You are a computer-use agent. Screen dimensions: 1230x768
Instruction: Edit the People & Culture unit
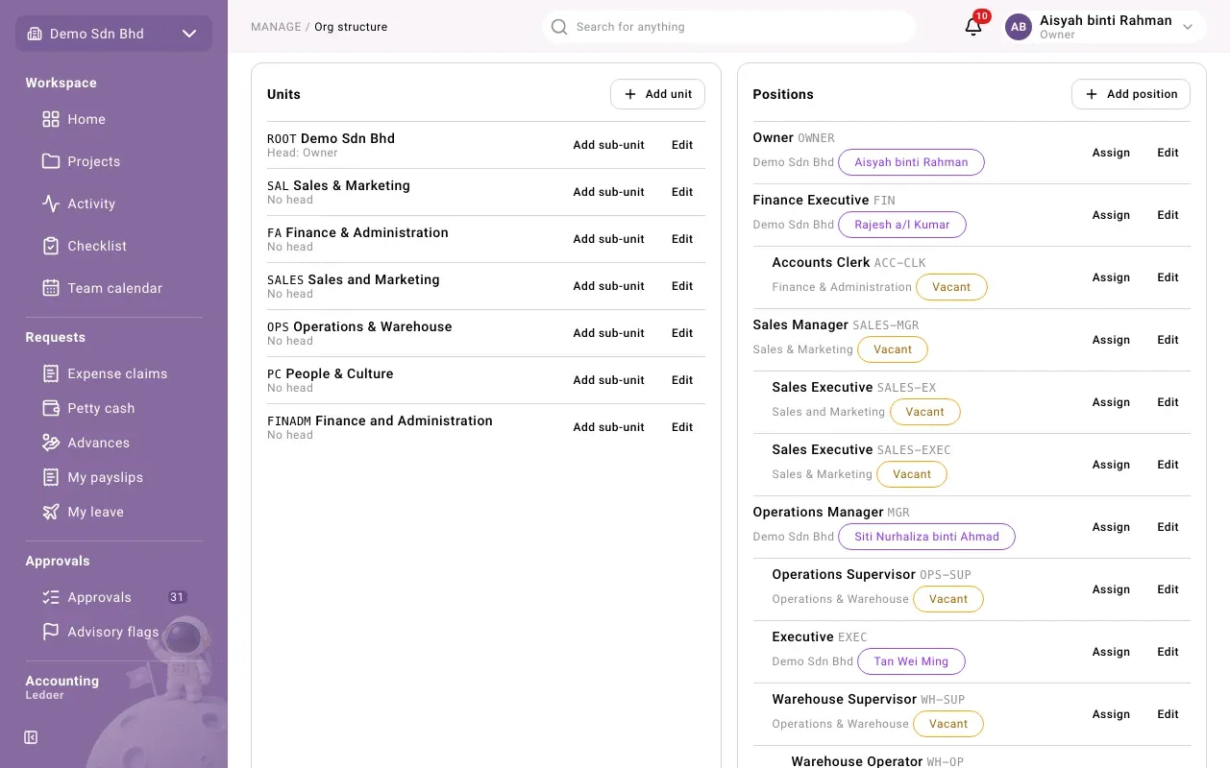pyautogui.click(x=682, y=380)
